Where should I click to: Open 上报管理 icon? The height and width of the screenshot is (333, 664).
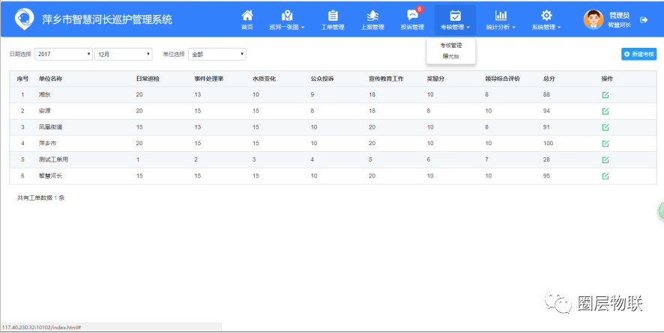[x=372, y=16]
